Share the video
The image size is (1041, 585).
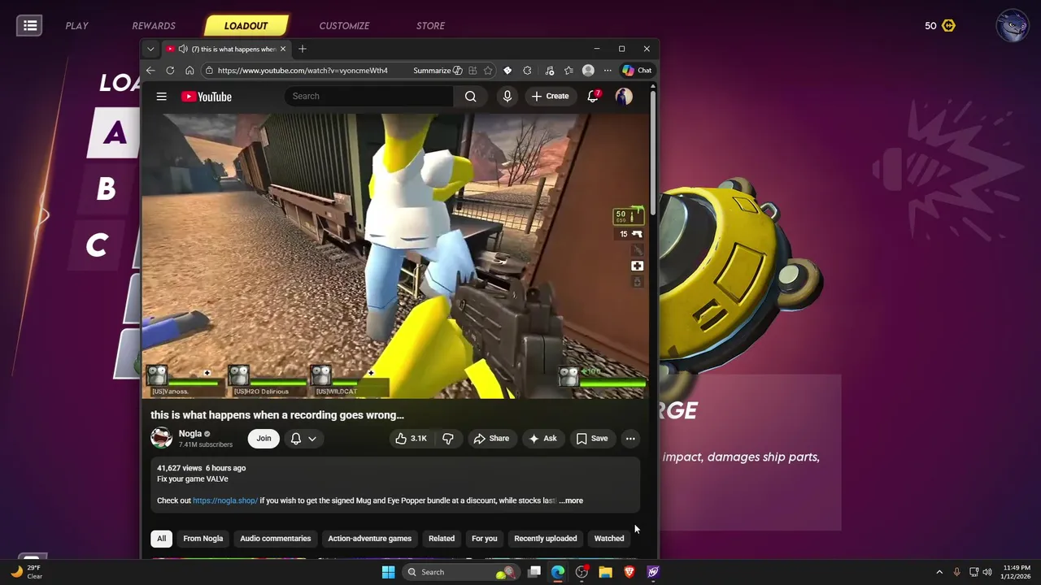coord(491,439)
